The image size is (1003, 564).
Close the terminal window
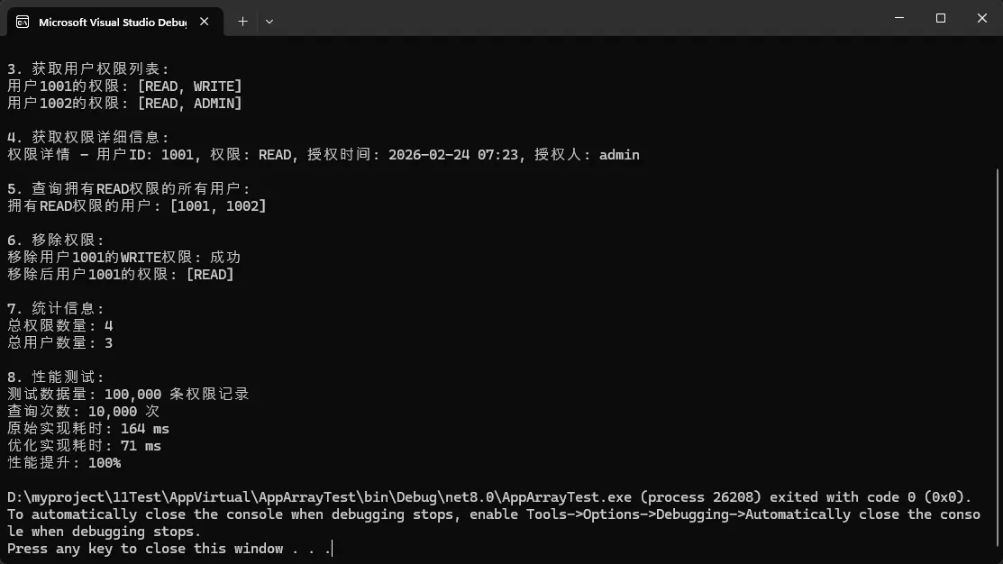pos(981,18)
